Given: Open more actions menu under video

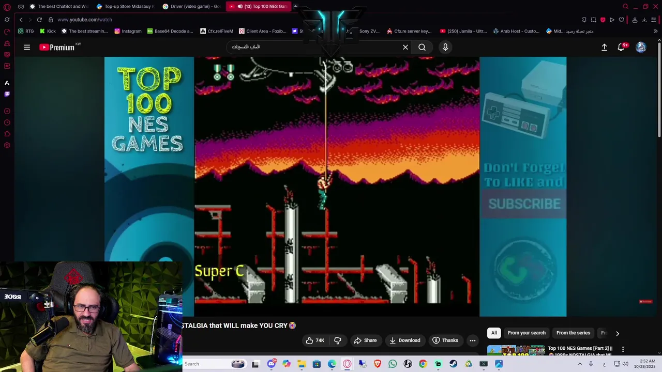Looking at the screenshot, I should pos(473,340).
